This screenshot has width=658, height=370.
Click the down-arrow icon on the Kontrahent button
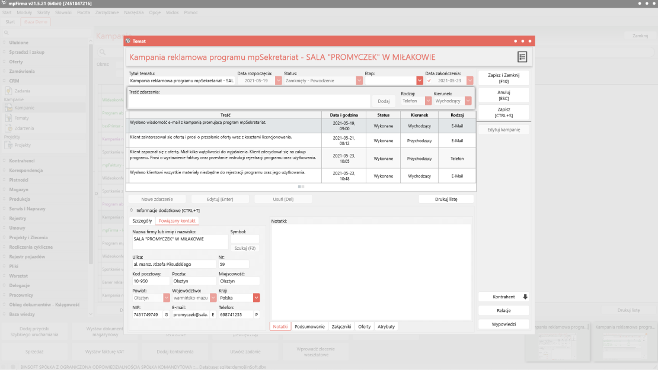(525, 297)
